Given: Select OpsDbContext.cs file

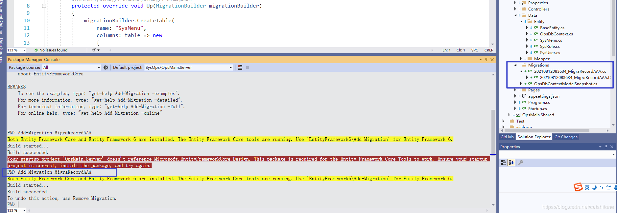Looking at the screenshot, I should click(x=556, y=34).
